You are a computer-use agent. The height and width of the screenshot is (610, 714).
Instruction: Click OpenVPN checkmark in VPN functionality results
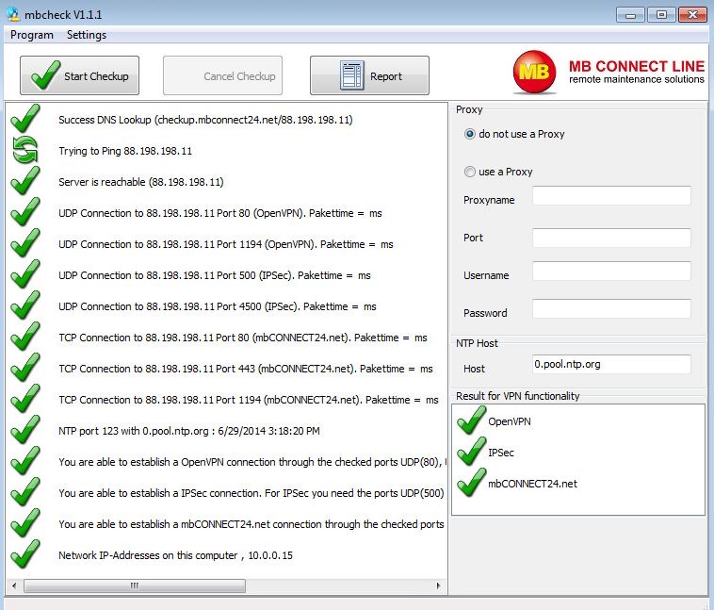coord(472,420)
